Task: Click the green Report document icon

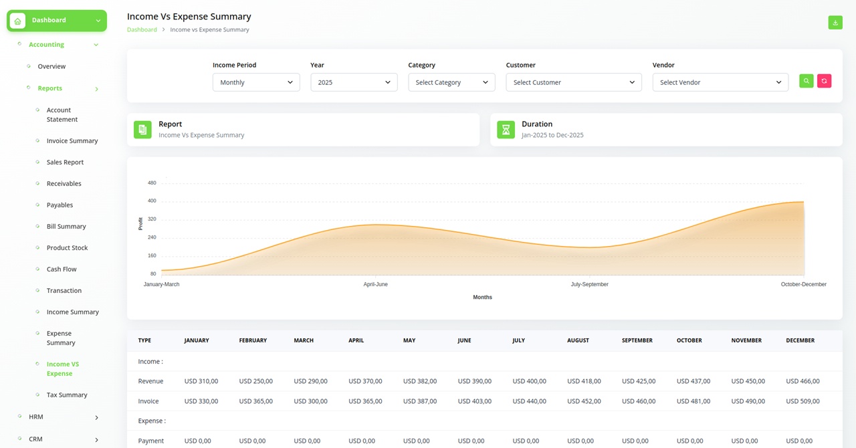Action: [x=142, y=130]
